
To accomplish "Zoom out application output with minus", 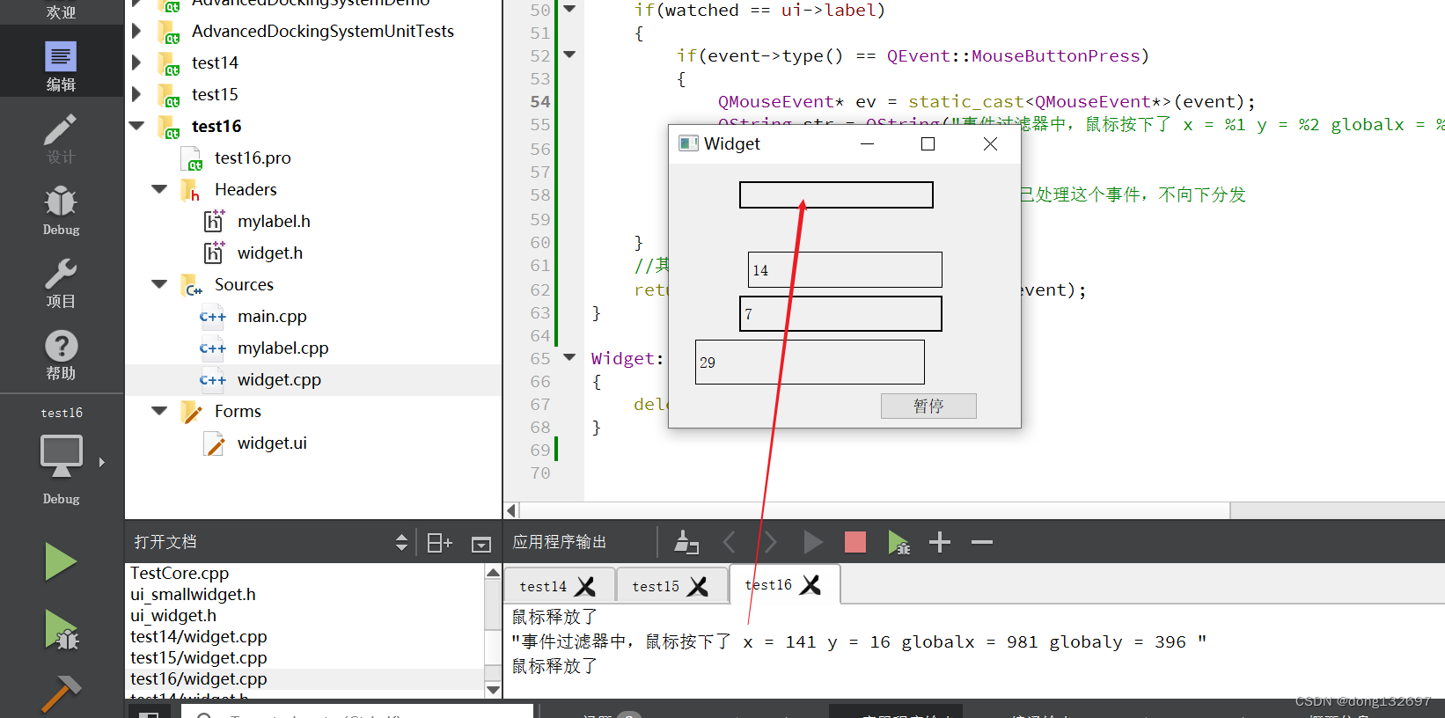I will coord(982,542).
